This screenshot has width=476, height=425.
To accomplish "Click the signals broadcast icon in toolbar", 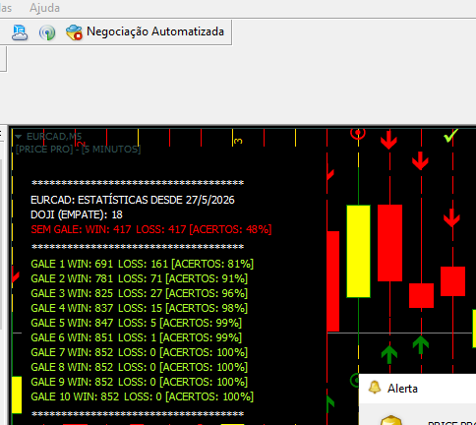I will click(47, 32).
